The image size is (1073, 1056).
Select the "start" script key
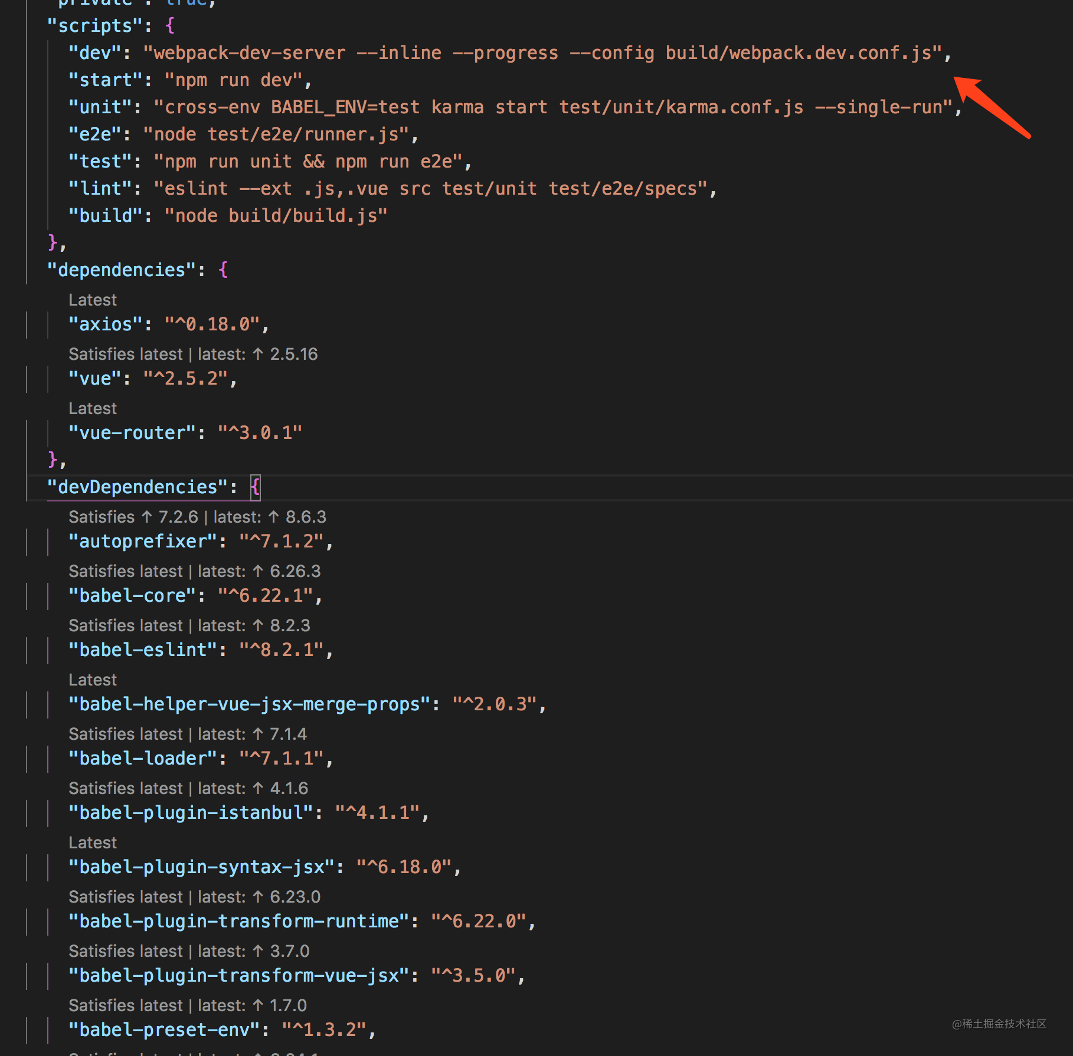(x=106, y=80)
